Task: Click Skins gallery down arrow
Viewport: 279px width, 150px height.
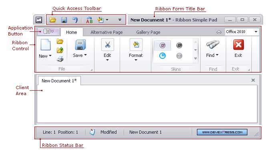Action: [195, 50]
